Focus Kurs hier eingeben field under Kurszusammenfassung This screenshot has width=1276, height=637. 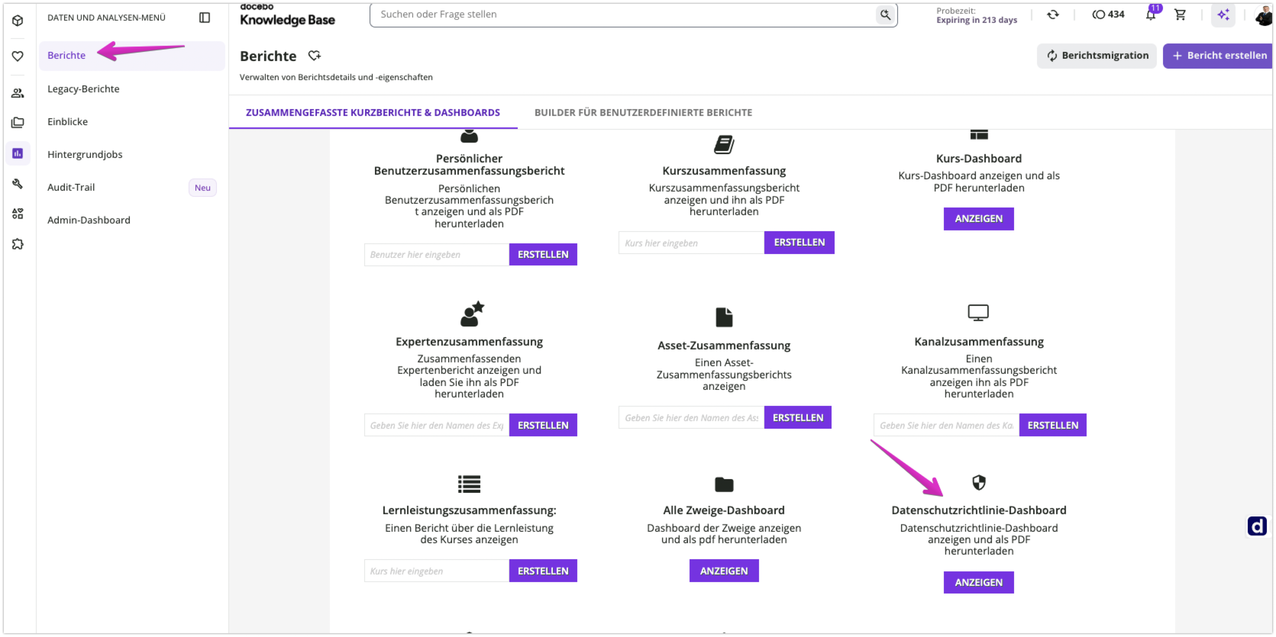pos(691,243)
